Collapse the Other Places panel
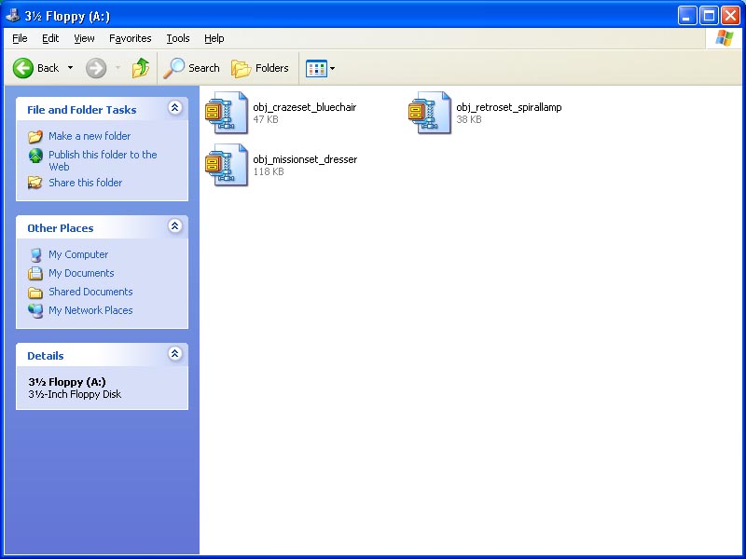 pyautogui.click(x=175, y=226)
